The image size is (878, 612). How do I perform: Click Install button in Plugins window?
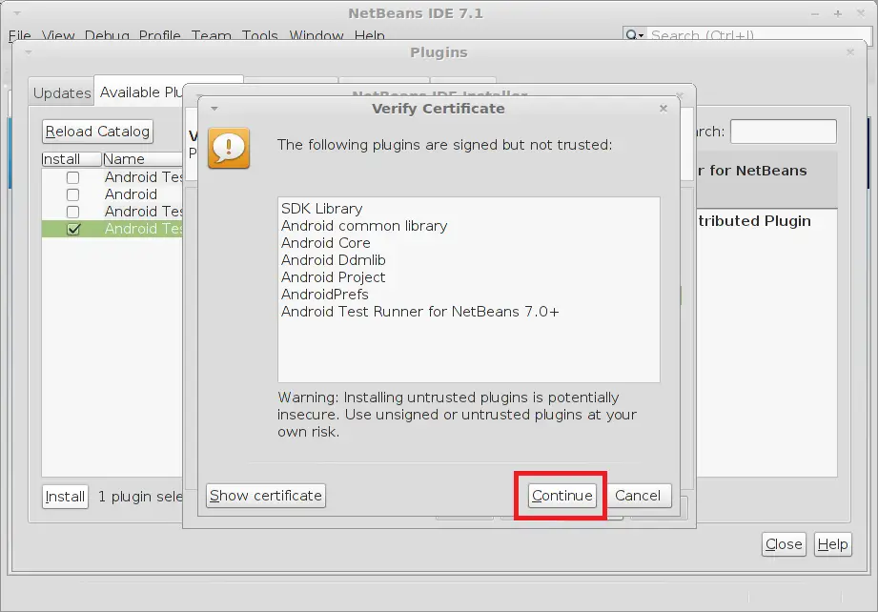point(65,497)
